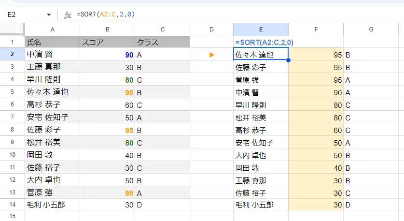Click the スコア header cell

point(108,42)
